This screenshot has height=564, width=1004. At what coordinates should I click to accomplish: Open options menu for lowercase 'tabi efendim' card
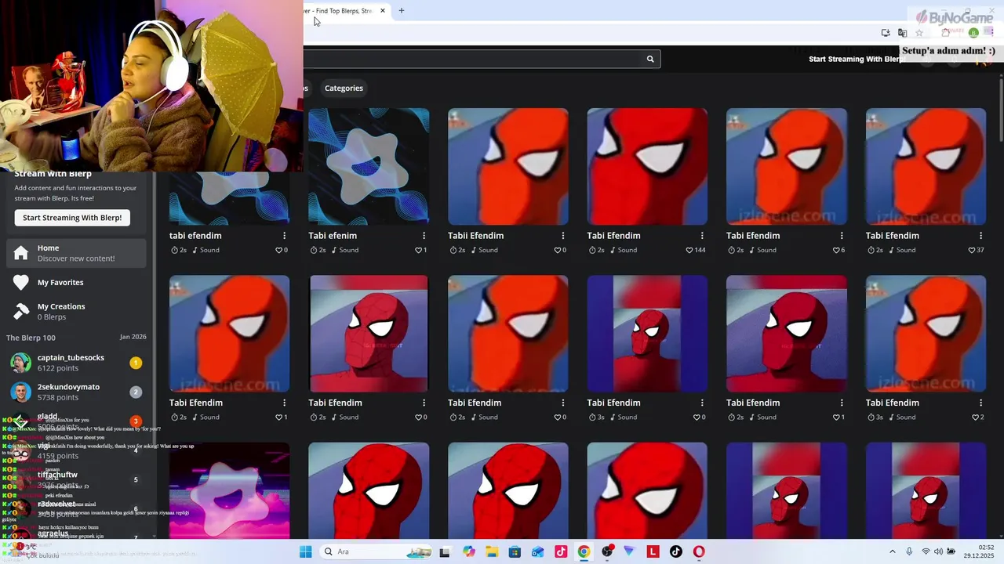click(x=285, y=236)
